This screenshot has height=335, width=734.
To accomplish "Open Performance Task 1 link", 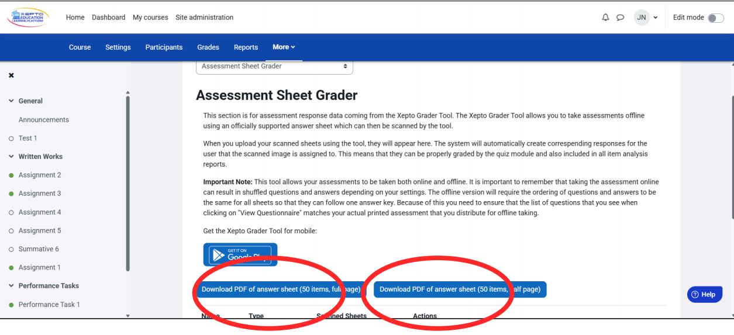I will [49, 305].
